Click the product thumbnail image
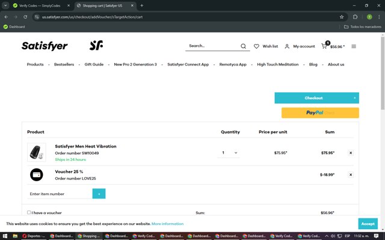The width and height of the screenshot is (385, 240). pos(37,152)
